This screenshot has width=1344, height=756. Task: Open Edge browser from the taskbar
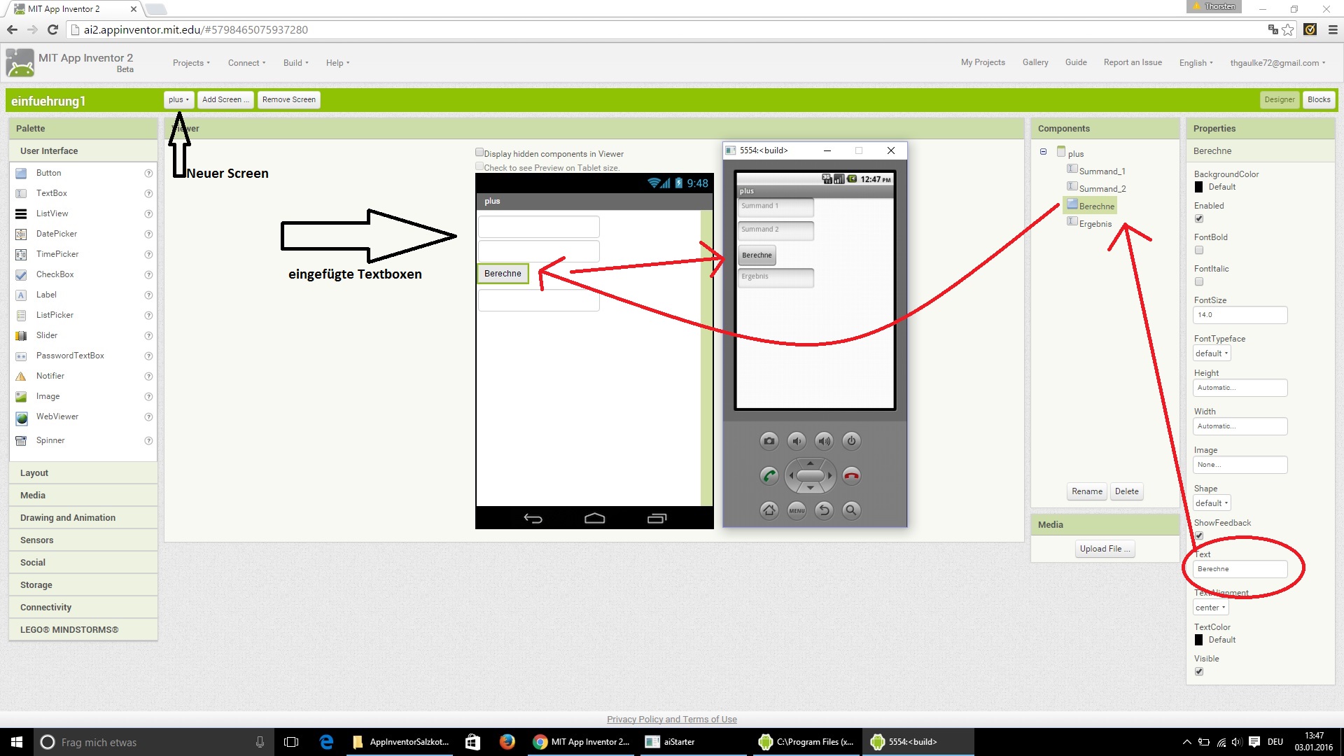pyautogui.click(x=326, y=742)
